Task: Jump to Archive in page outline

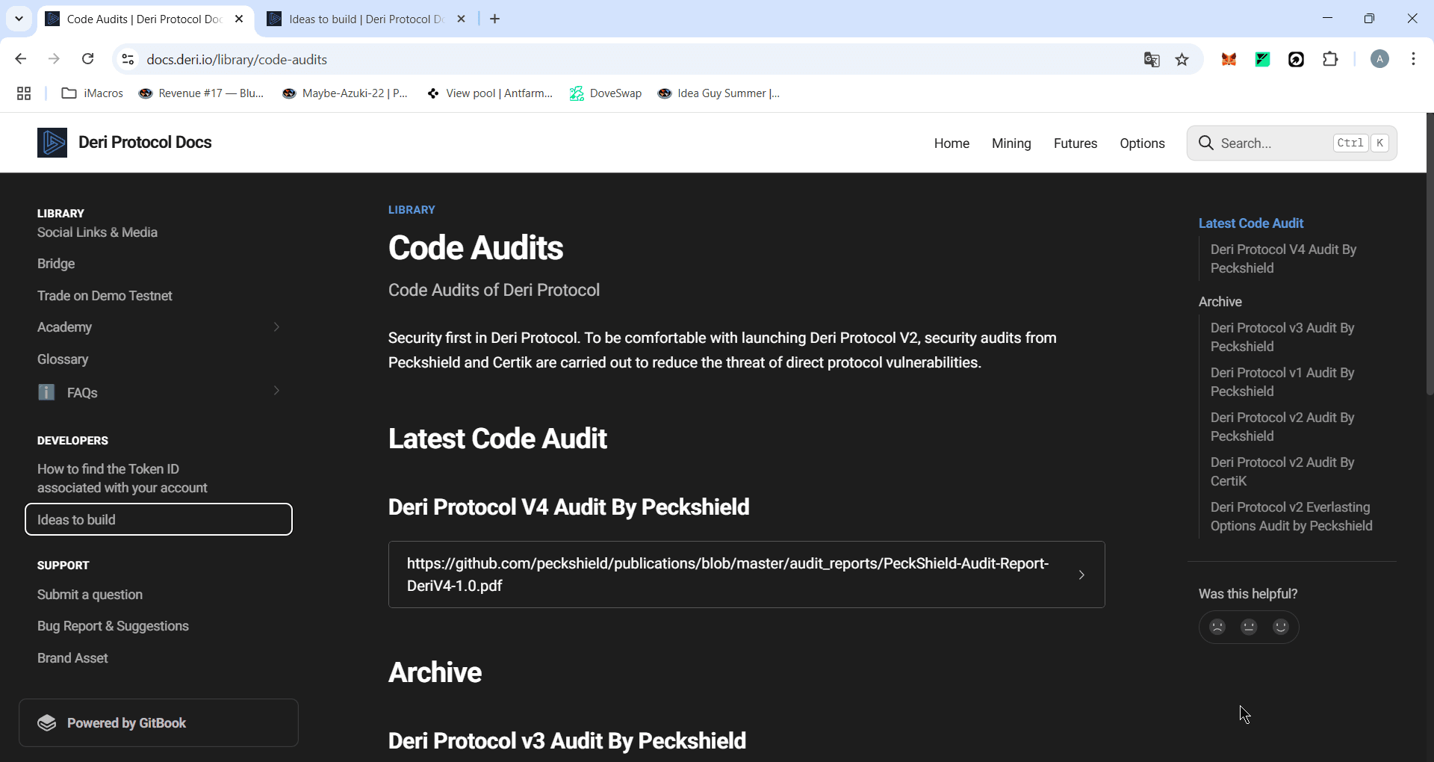Action: [x=1220, y=302]
